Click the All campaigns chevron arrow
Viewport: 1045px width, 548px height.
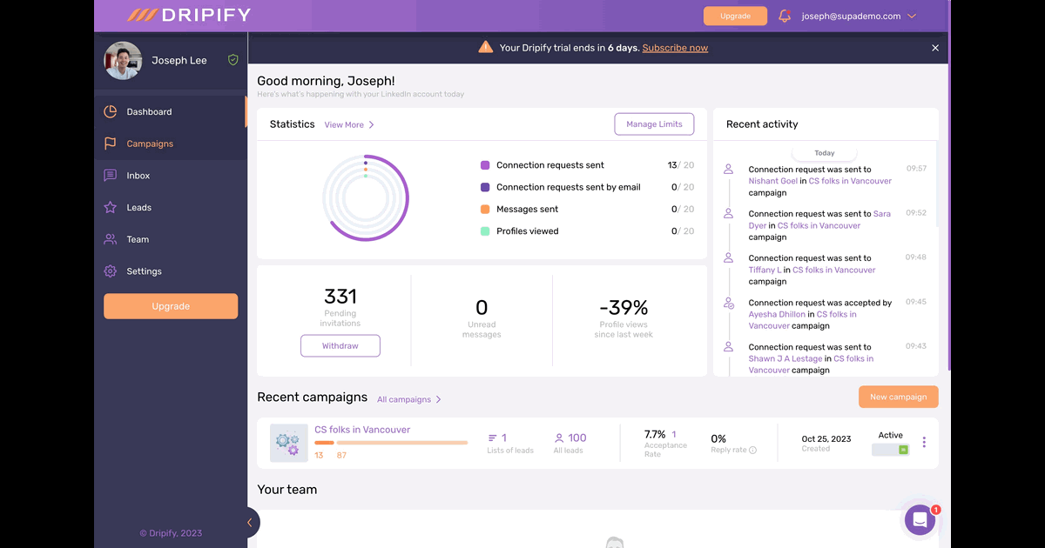[x=438, y=399]
